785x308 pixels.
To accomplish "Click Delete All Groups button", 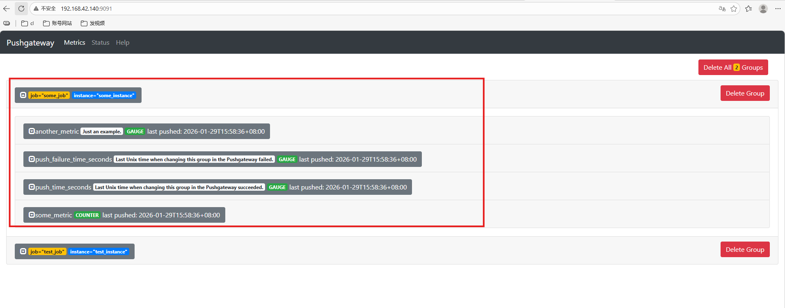I will [733, 68].
